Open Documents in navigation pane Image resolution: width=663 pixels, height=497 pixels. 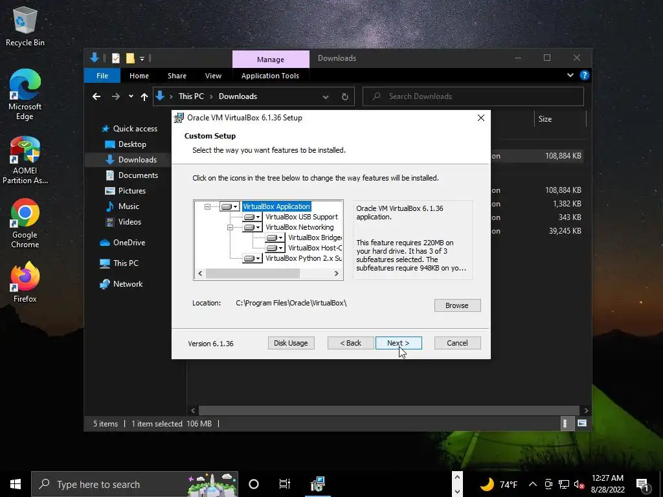click(x=131, y=175)
